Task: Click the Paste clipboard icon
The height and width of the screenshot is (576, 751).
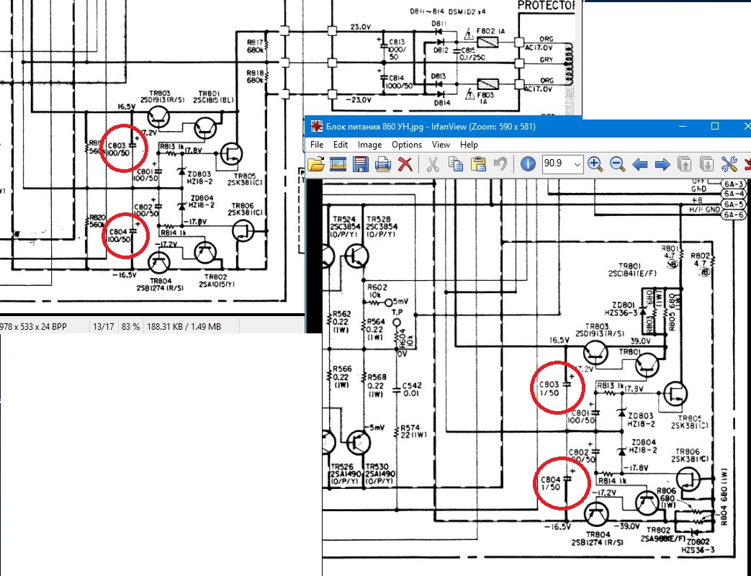Action: [x=478, y=164]
